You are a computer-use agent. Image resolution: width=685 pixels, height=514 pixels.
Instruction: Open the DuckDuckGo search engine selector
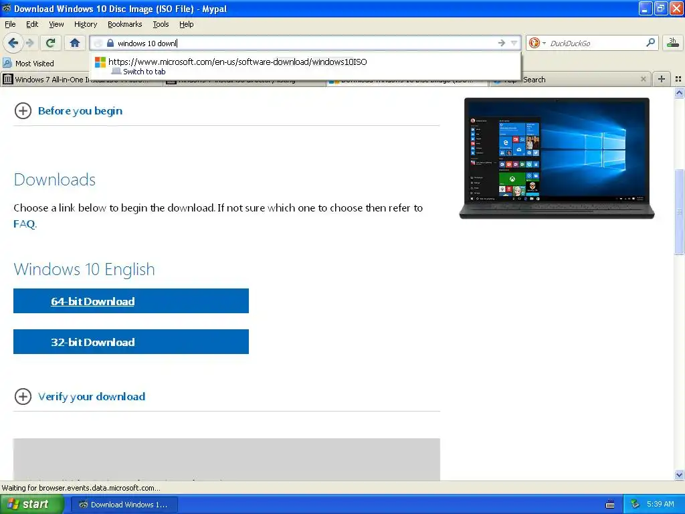coord(537,43)
